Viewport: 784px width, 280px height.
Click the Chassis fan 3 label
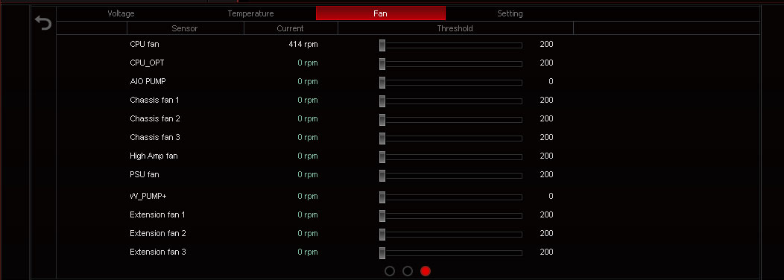pos(155,137)
